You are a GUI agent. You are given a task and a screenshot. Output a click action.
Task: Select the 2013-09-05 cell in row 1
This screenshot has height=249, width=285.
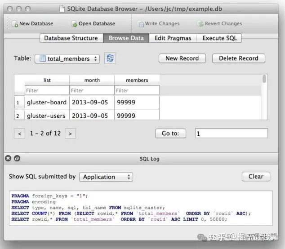click(x=92, y=102)
